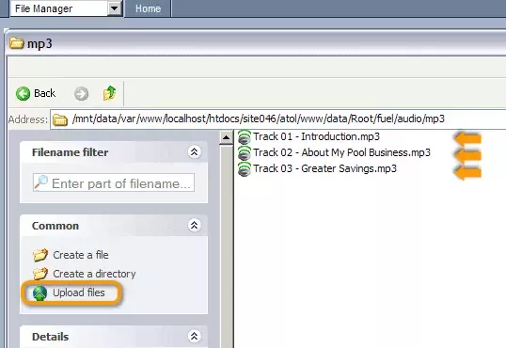The height and width of the screenshot is (348, 506).
Task: Click the folder icon in the Address bar
Action: click(x=60, y=119)
